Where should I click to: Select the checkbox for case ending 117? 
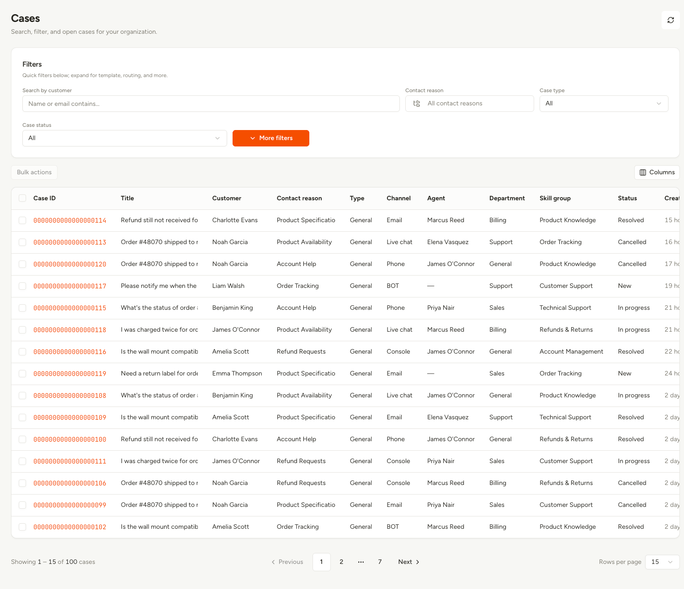(22, 286)
